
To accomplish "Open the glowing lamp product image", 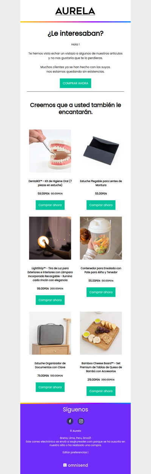I will tap(50, 238).
